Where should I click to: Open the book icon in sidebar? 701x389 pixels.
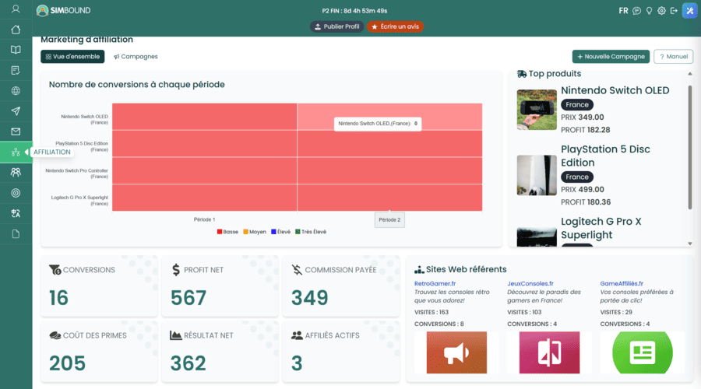tap(16, 50)
